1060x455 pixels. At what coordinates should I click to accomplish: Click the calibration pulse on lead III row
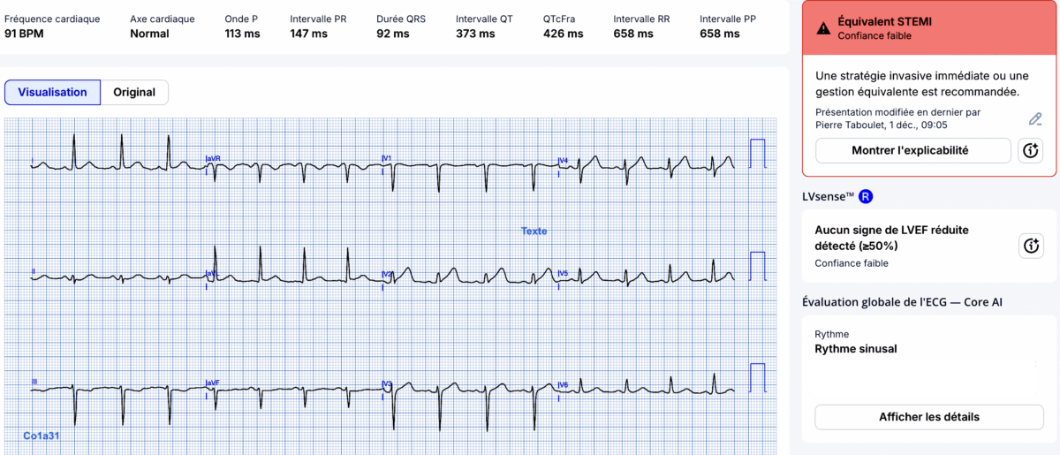coord(757,377)
